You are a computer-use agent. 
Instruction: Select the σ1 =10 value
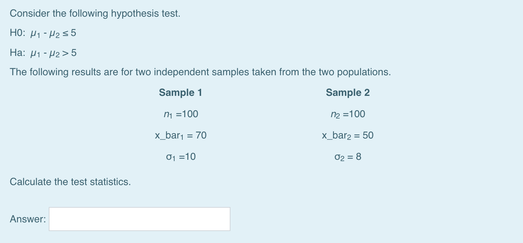pyautogui.click(x=181, y=156)
